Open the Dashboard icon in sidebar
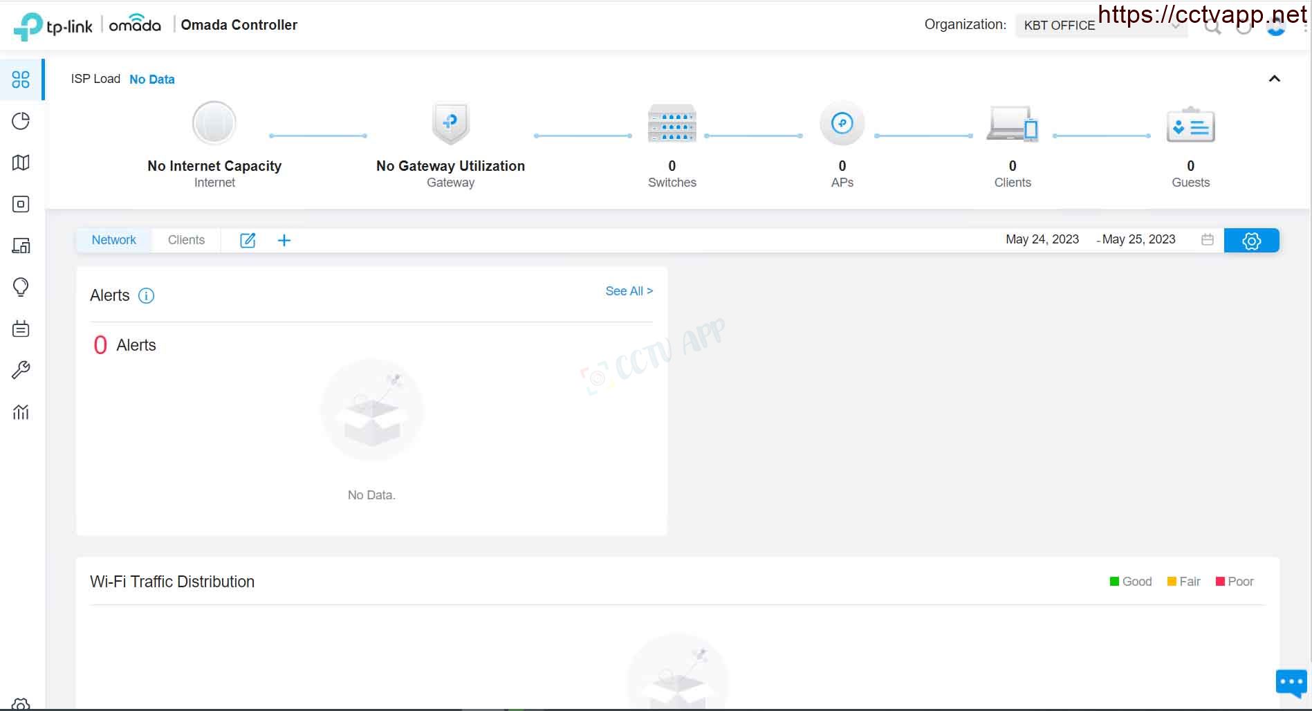 pos(21,80)
